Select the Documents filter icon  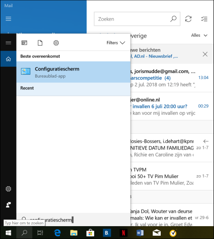point(40,43)
